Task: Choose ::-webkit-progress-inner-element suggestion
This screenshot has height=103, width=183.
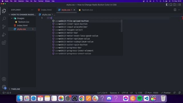Action: pyautogui.click(x=86, y=51)
